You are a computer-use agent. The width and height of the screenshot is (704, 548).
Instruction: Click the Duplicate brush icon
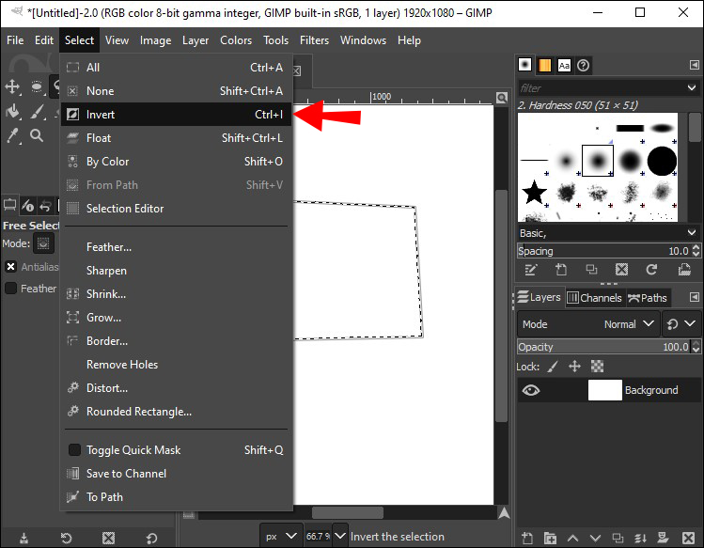coord(591,270)
